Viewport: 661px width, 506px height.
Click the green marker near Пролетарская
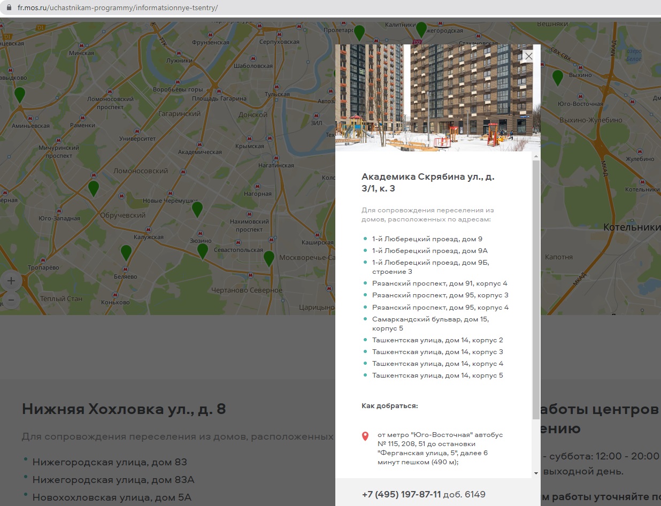click(x=359, y=33)
